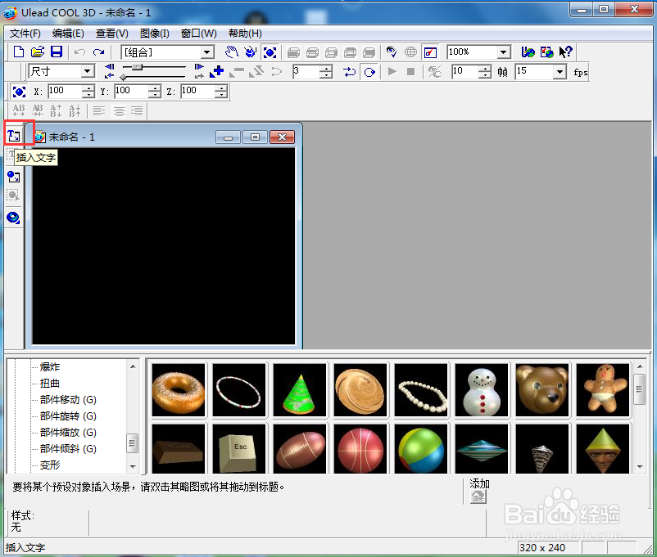The image size is (657, 557).
Task: Click the Insert Geometric Object blue ring tool
Action: coord(13,218)
